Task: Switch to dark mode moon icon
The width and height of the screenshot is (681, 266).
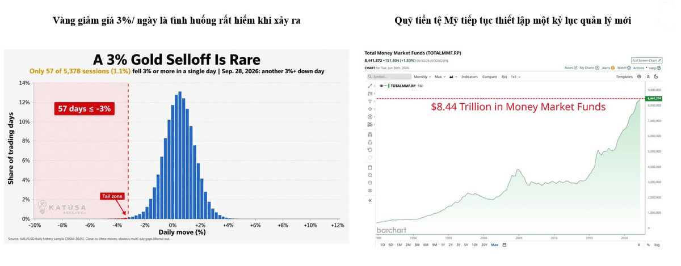Action: click(x=656, y=77)
